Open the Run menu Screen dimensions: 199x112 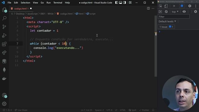pos(49,2)
